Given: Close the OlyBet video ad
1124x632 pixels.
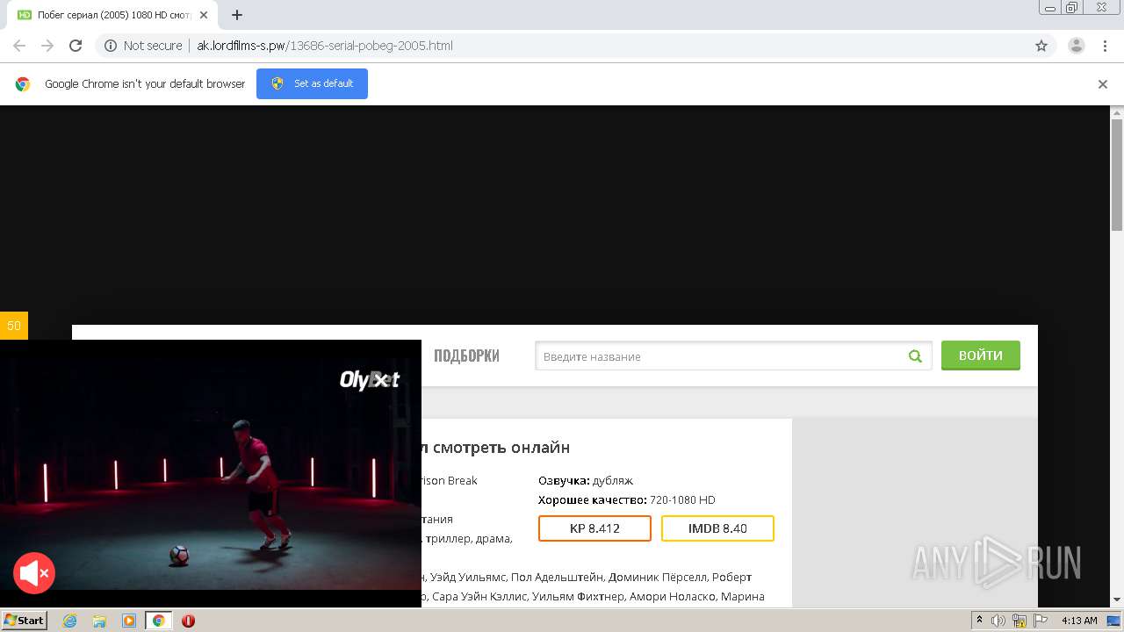Looking at the screenshot, I should coord(379,379).
